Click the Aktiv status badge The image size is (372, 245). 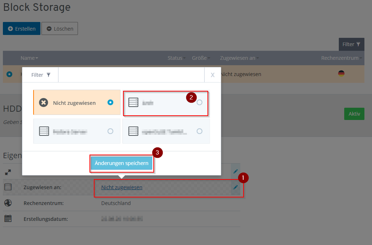pyautogui.click(x=354, y=114)
